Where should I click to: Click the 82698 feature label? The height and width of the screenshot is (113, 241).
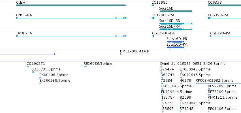(x=185, y=98)
